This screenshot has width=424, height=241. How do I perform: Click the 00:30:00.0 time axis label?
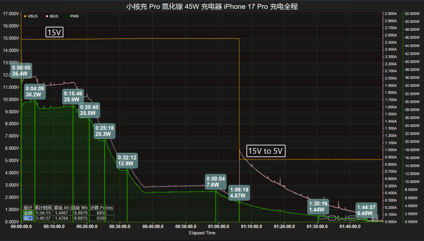(x=120, y=227)
